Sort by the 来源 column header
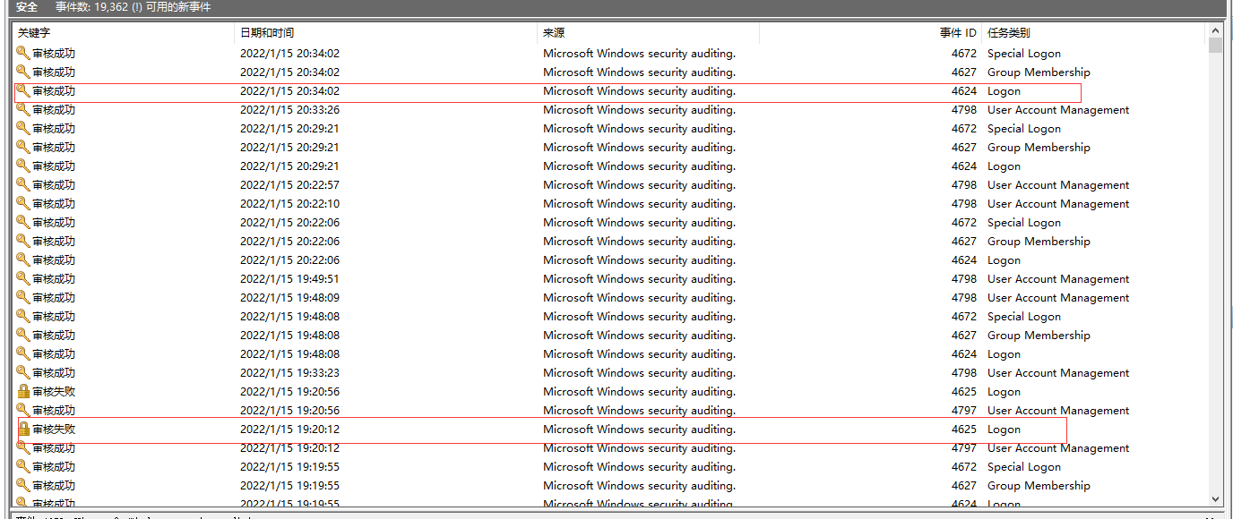 click(x=649, y=33)
